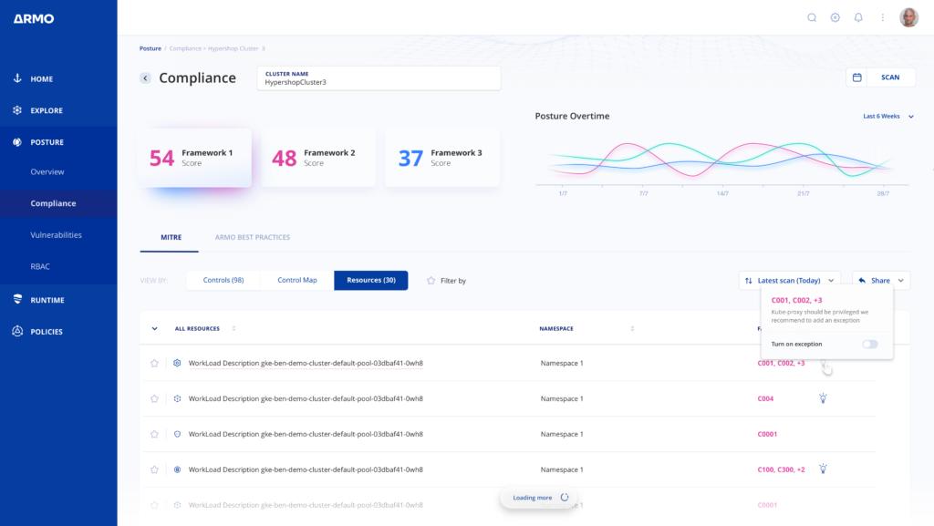Click resource type icon of C004 row
This screenshot has height=526, width=934.
coord(177,398)
